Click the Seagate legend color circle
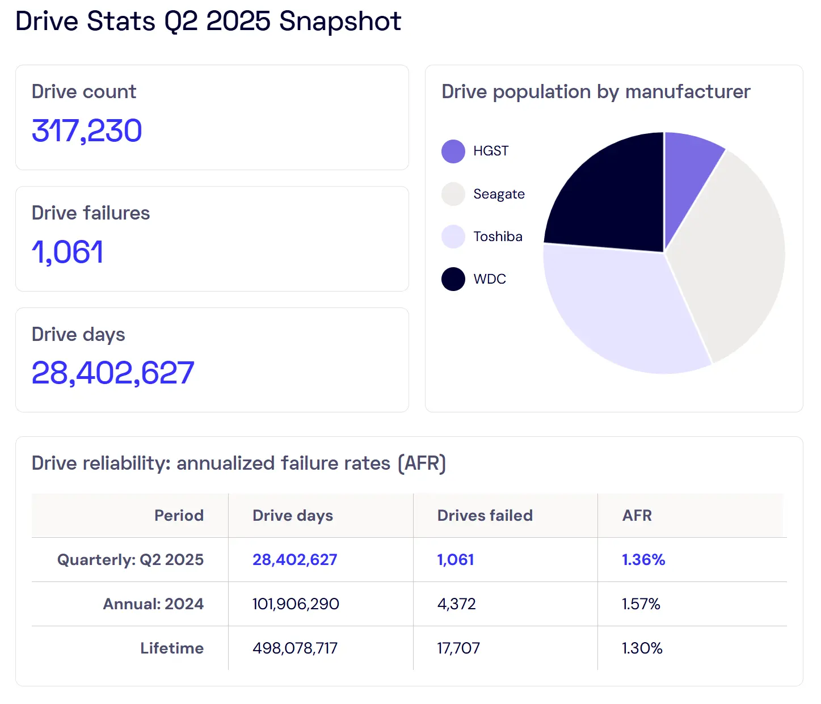 pyautogui.click(x=453, y=194)
